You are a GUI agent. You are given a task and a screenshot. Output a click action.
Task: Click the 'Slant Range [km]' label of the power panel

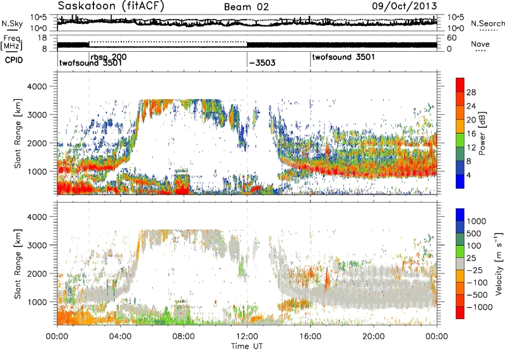pyautogui.click(x=18, y=133)
